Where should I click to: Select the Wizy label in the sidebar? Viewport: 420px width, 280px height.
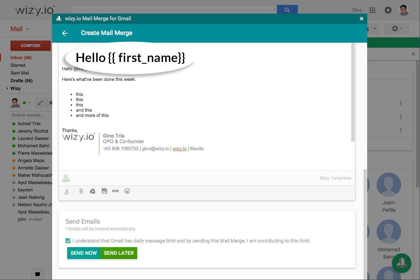coord(15,89)
